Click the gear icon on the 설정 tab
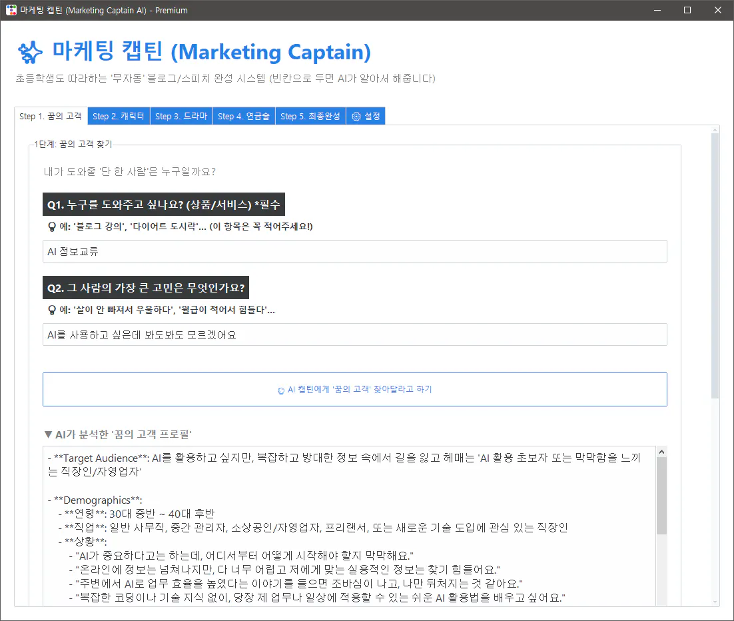This screenshot has height=621, width=734. (356, 115)
